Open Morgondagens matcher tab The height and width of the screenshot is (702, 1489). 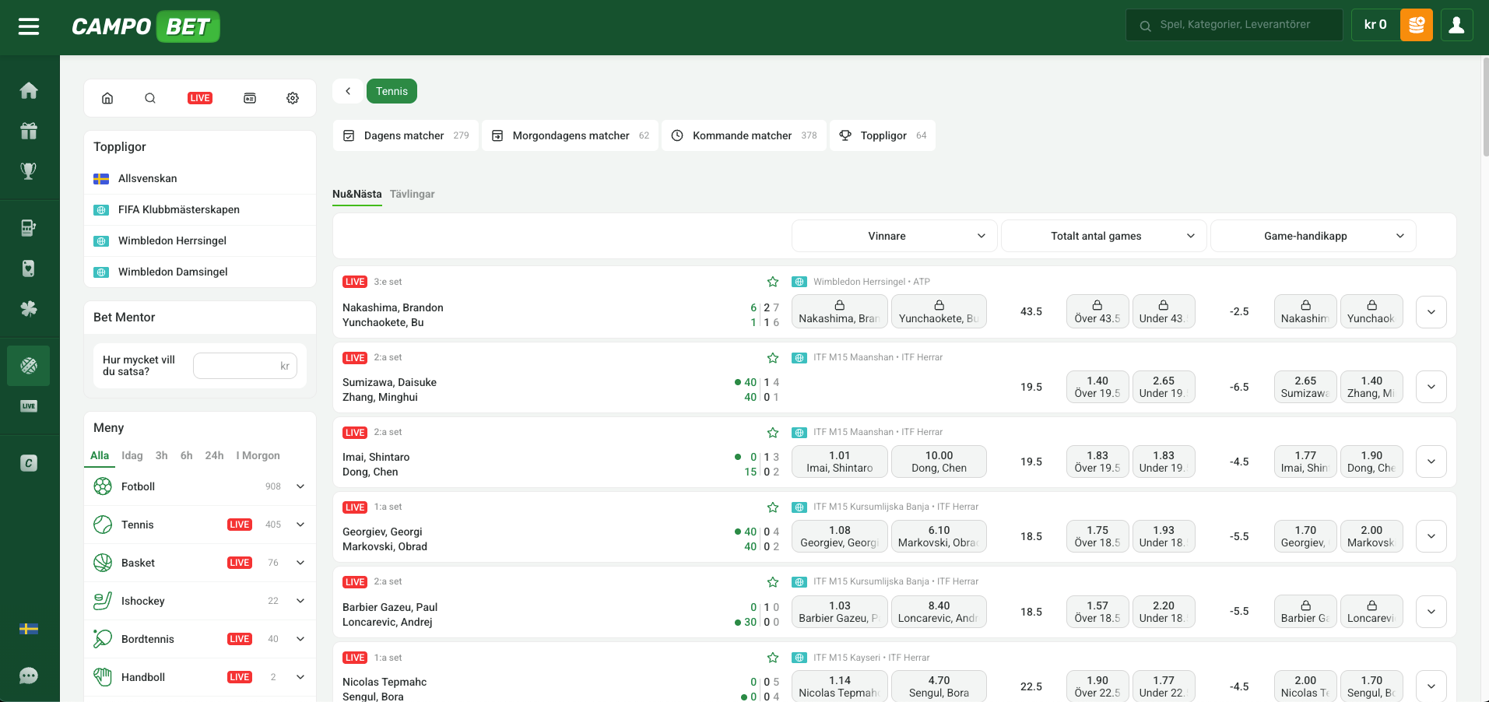point(570,135)
